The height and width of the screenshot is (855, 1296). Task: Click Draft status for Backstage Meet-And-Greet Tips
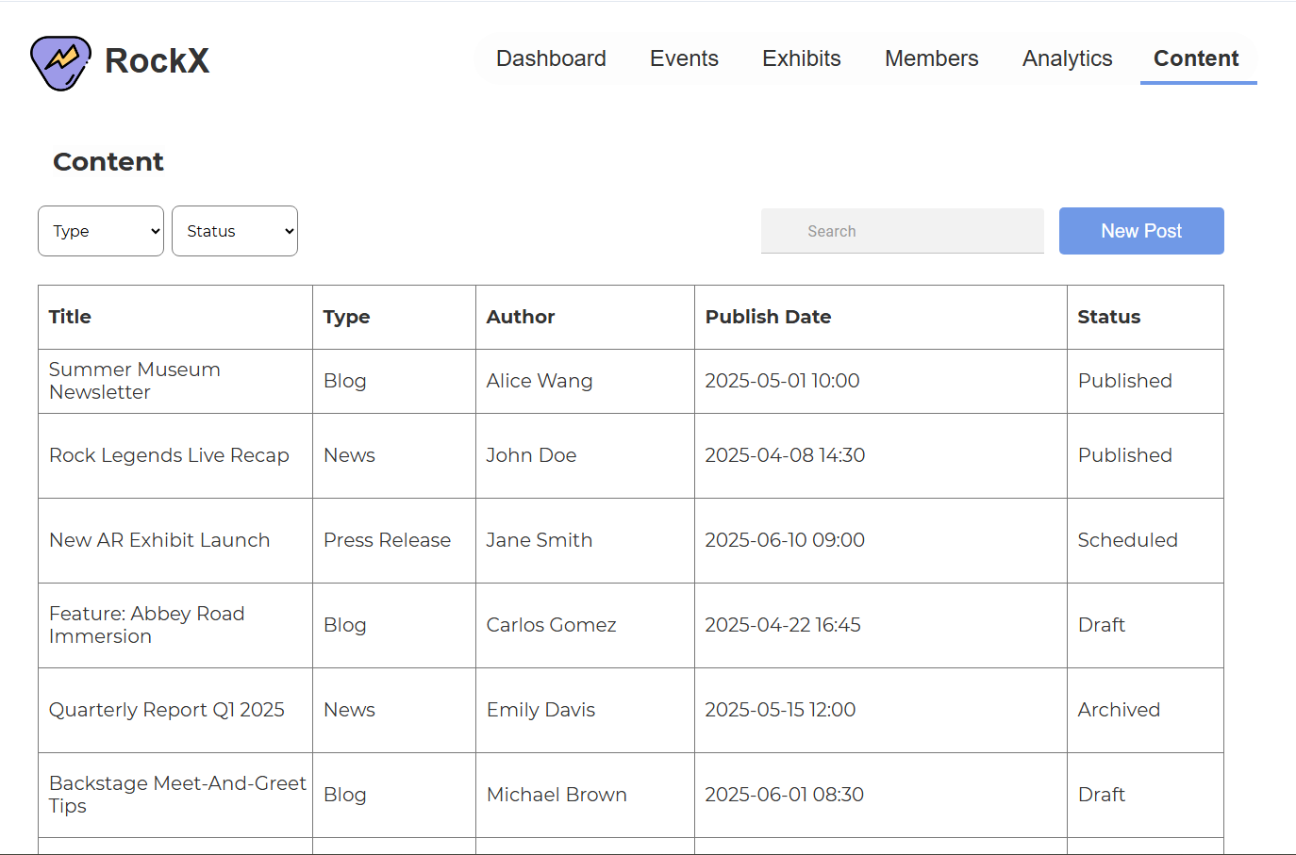coord(1102,795)
